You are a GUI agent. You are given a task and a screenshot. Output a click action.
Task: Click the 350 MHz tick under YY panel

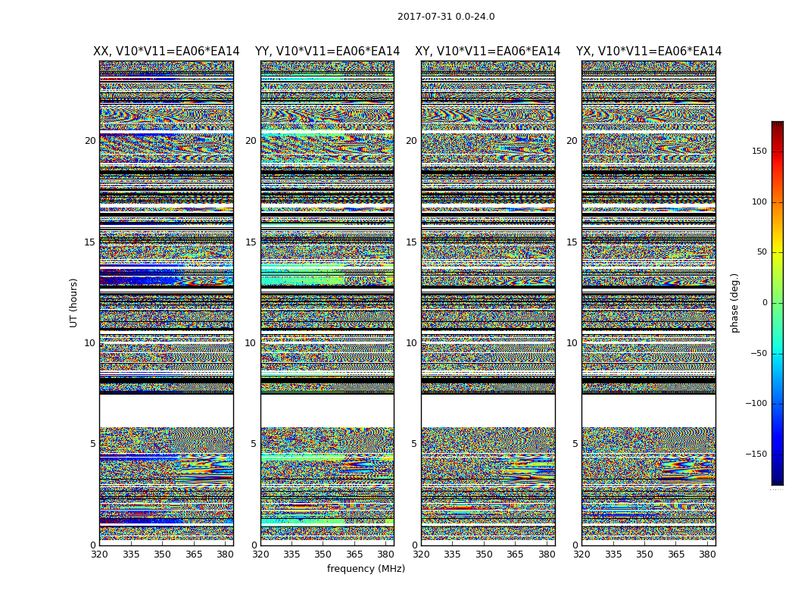click(323, 554)
